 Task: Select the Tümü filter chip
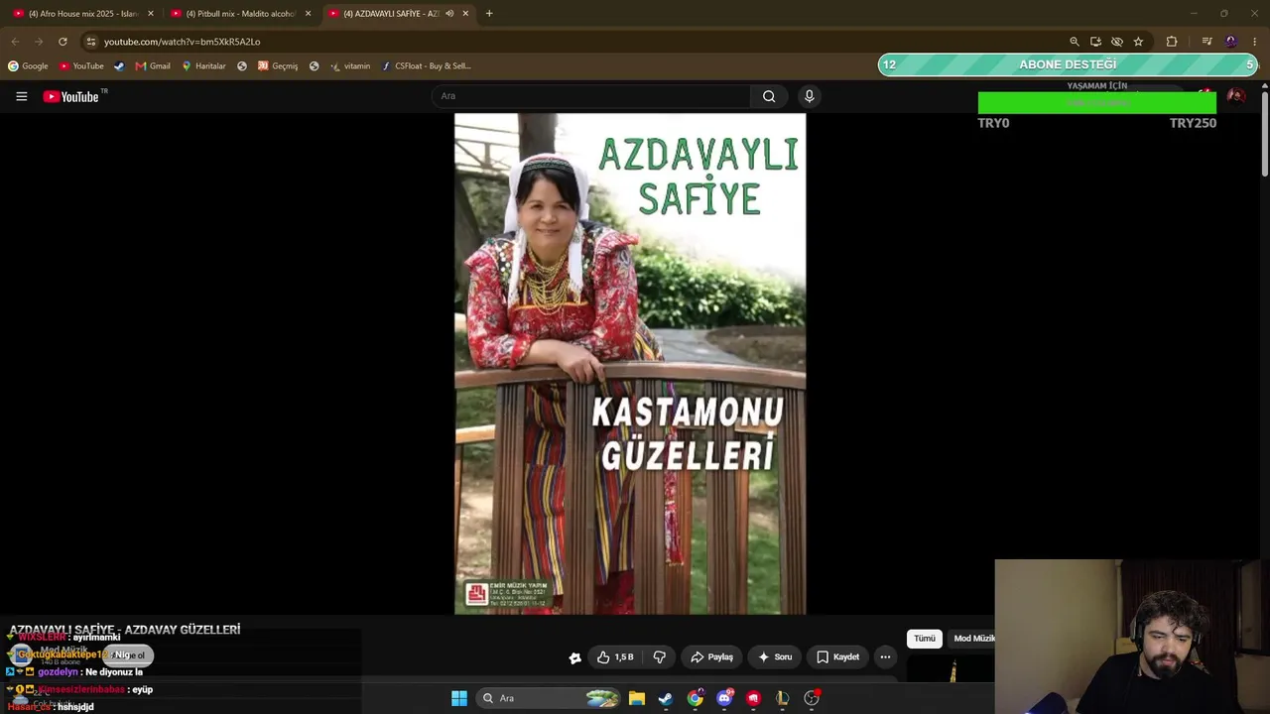(x=925, y=639)
